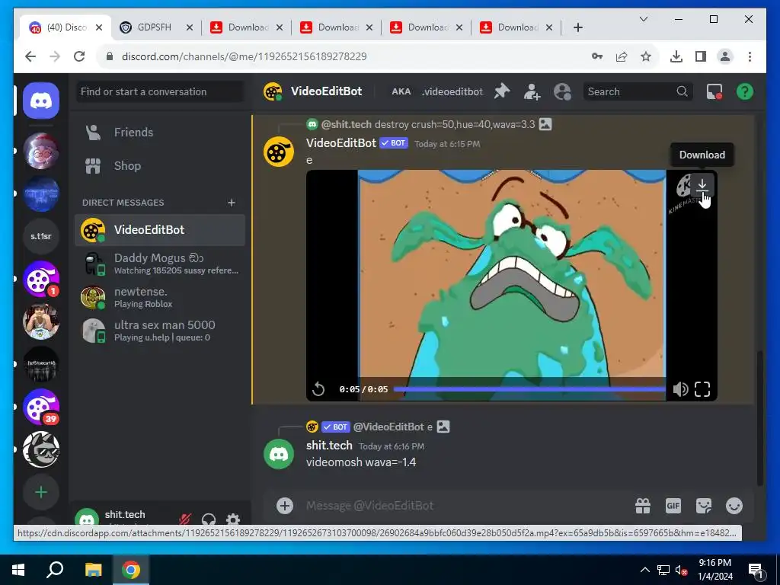Viewport: 780px width, 585px height.
Task: Open the emoji picker
Action: 734,506
